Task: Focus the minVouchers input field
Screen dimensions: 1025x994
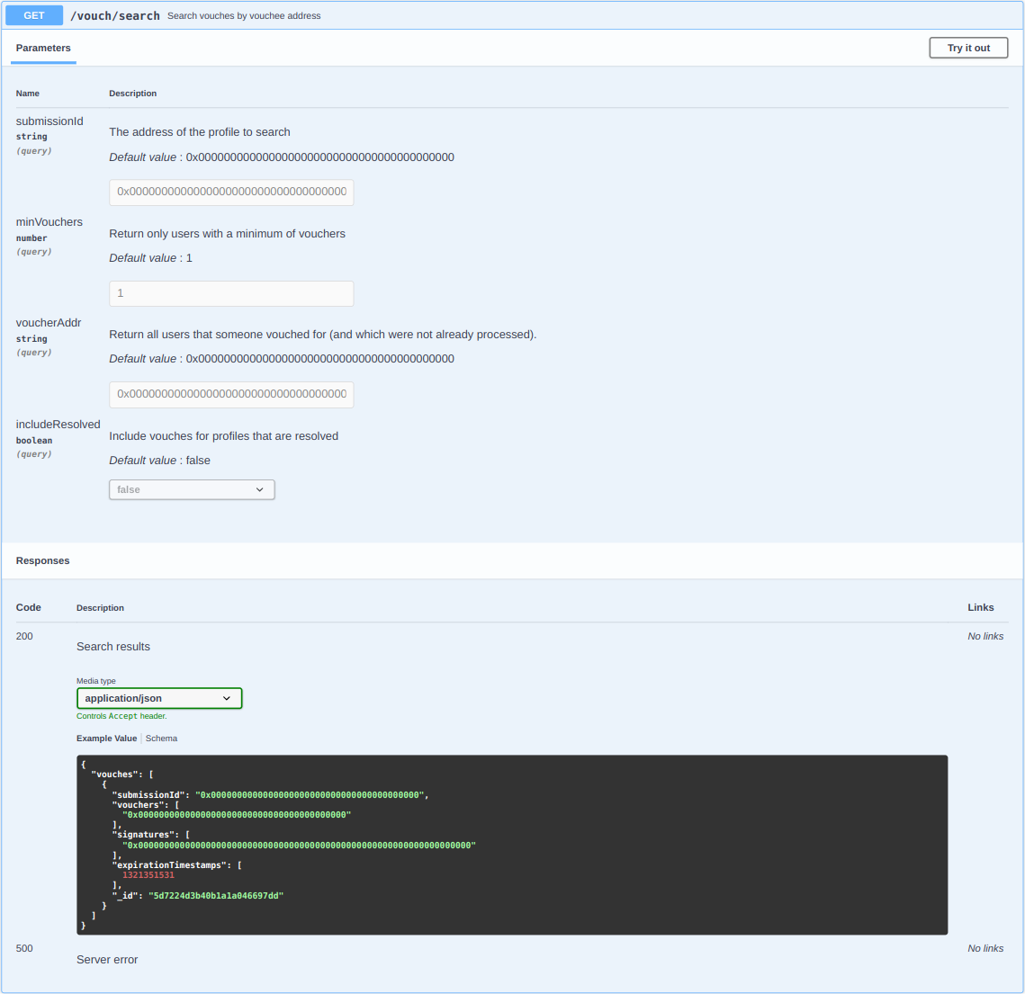Action: click(x=231, y=293)
